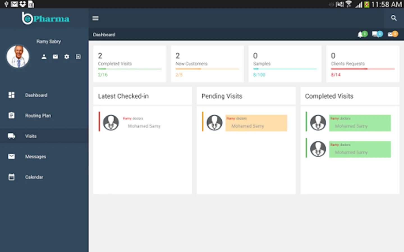Tap the mail notification in status bar
The image size is (404, 252).
click(x=14, y=4)
